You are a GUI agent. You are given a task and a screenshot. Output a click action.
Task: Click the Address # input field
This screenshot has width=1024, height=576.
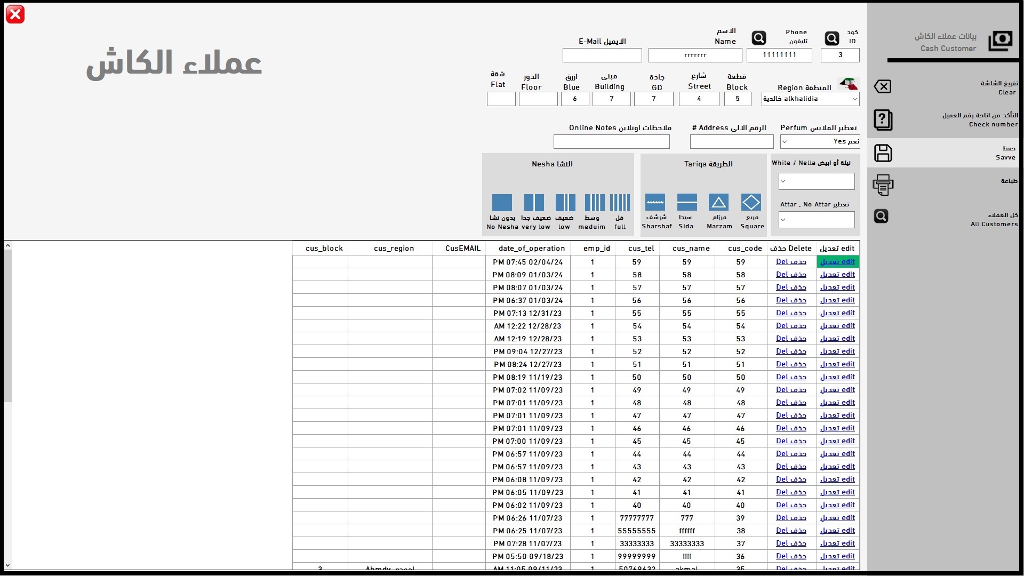tap(732, 141)
